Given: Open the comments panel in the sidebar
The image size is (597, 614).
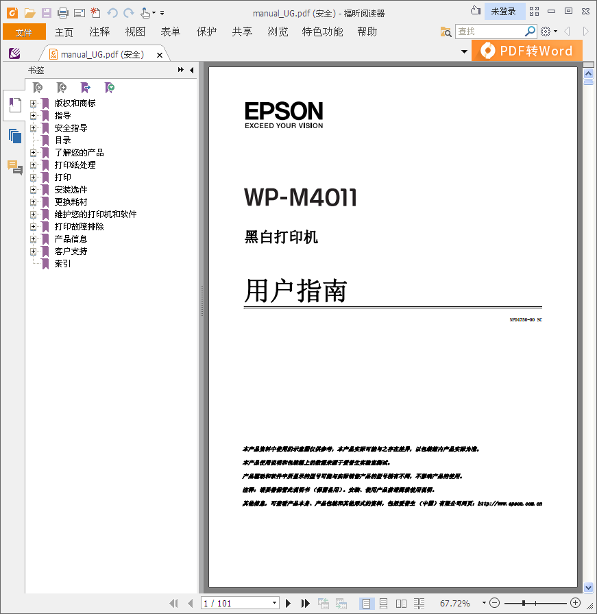Looking at the screenshot, I should click(x=15, y=167).
